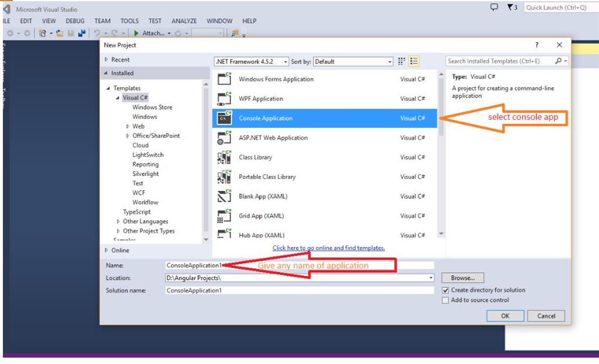This screenshot has height=364, width=599.
Task: Click the link to find templates online
Action: pyautogui.click(x=328, y=247)
